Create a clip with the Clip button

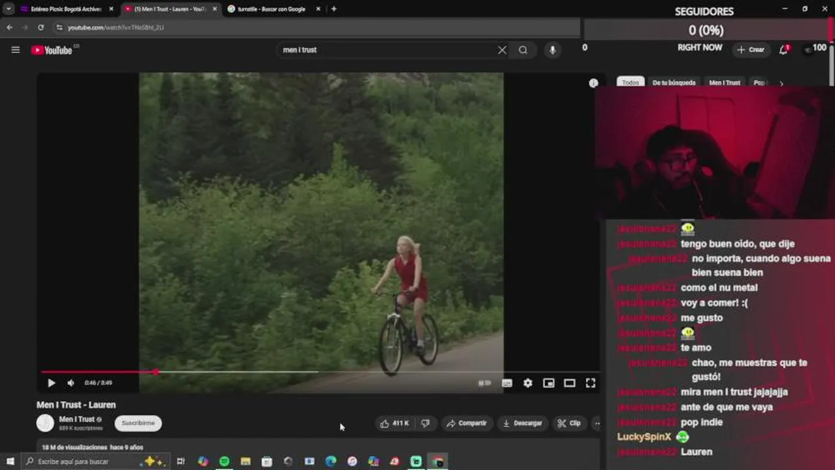[568, 423]
